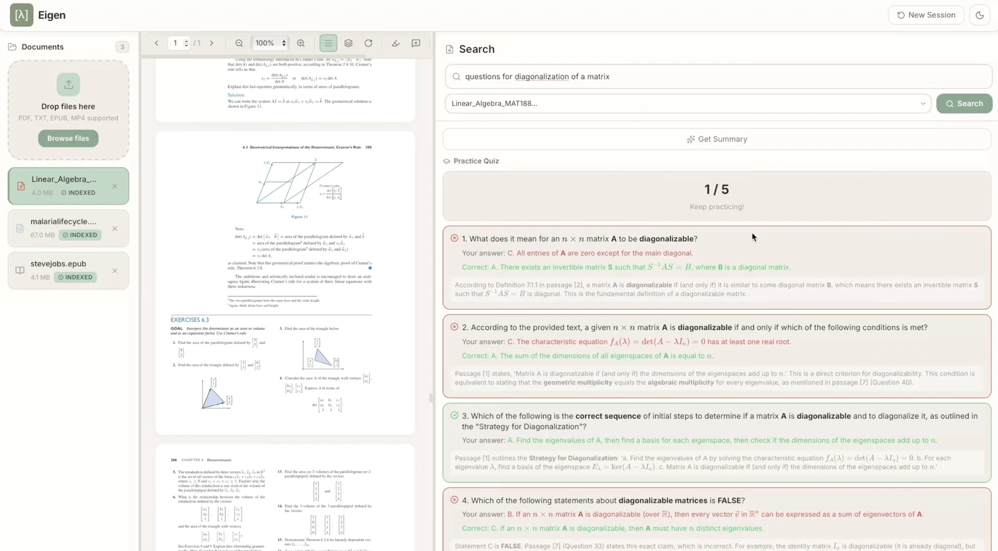Screen dimensions: 998x551
Task: Click the Documents folder icon
Action: coord(12,47)
